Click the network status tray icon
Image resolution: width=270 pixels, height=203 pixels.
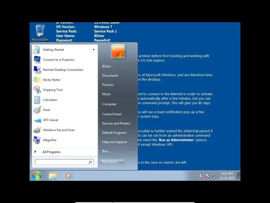coord(214,176)
